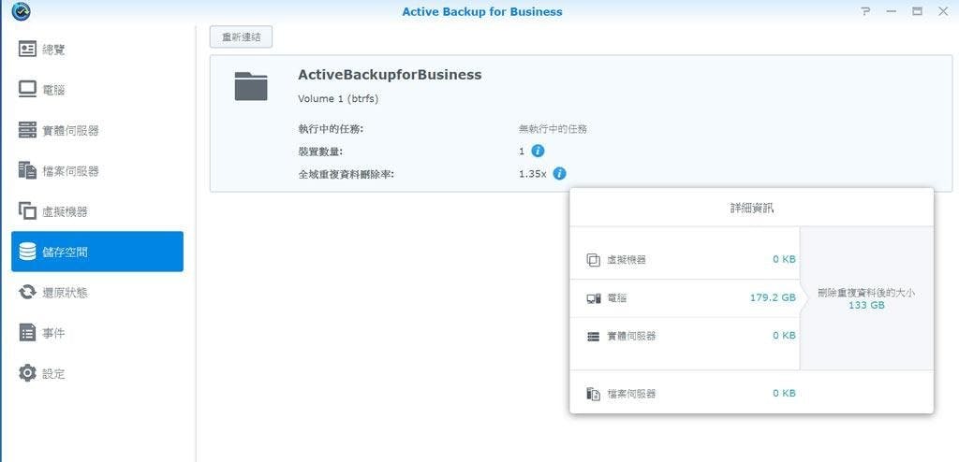Click the 檔案伺服器 file server sidebar icon
The width and height of the screenshot is (959, 462).
pyautogui.click(x=27, y=170)
